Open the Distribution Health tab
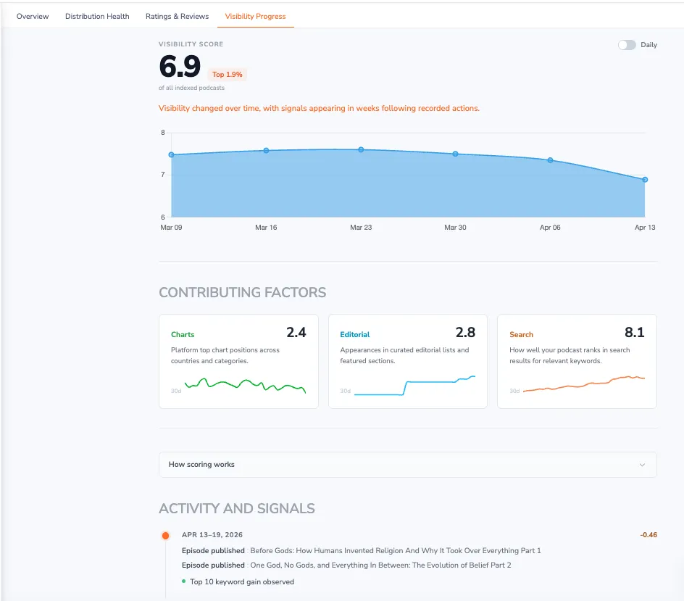Viewport: 684px width, 601px height. click(x=97, y=15)
